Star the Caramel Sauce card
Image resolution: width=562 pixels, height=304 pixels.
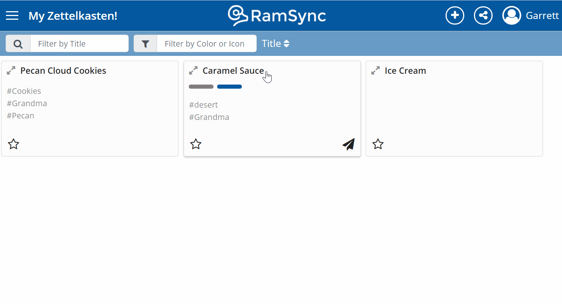196,144
